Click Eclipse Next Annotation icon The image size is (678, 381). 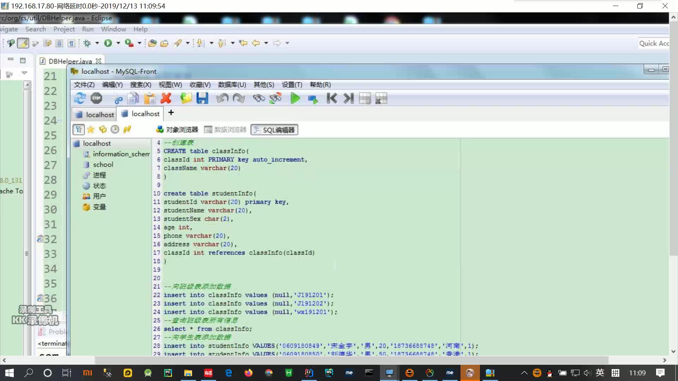200,43
